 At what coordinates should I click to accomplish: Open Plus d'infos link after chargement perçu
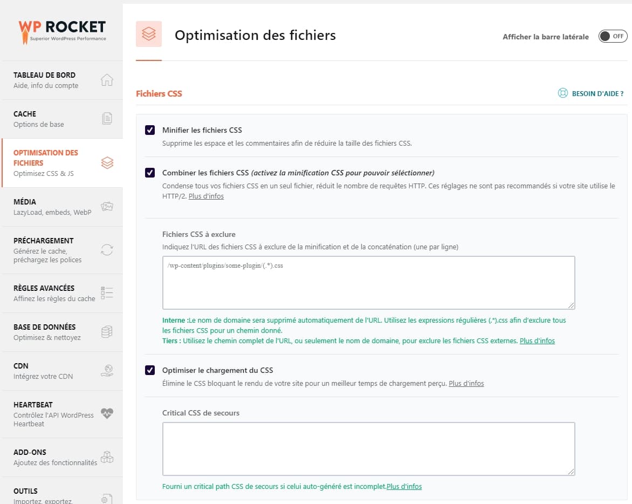pyautogui.click(x=466, y=384)
